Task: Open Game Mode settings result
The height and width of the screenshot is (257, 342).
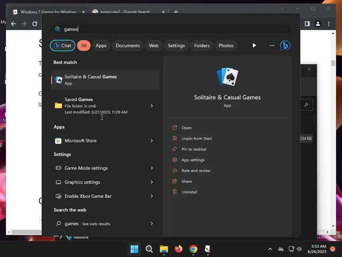Action: pos(99,168)
